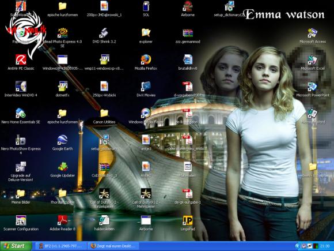Open Microsoft PowerPoint
Viewport: 334px width, 251px height.
[313, 87]
